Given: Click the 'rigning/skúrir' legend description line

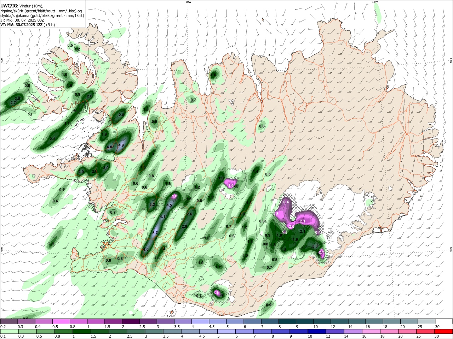Looking at the screenshot, I should point(42,11).
